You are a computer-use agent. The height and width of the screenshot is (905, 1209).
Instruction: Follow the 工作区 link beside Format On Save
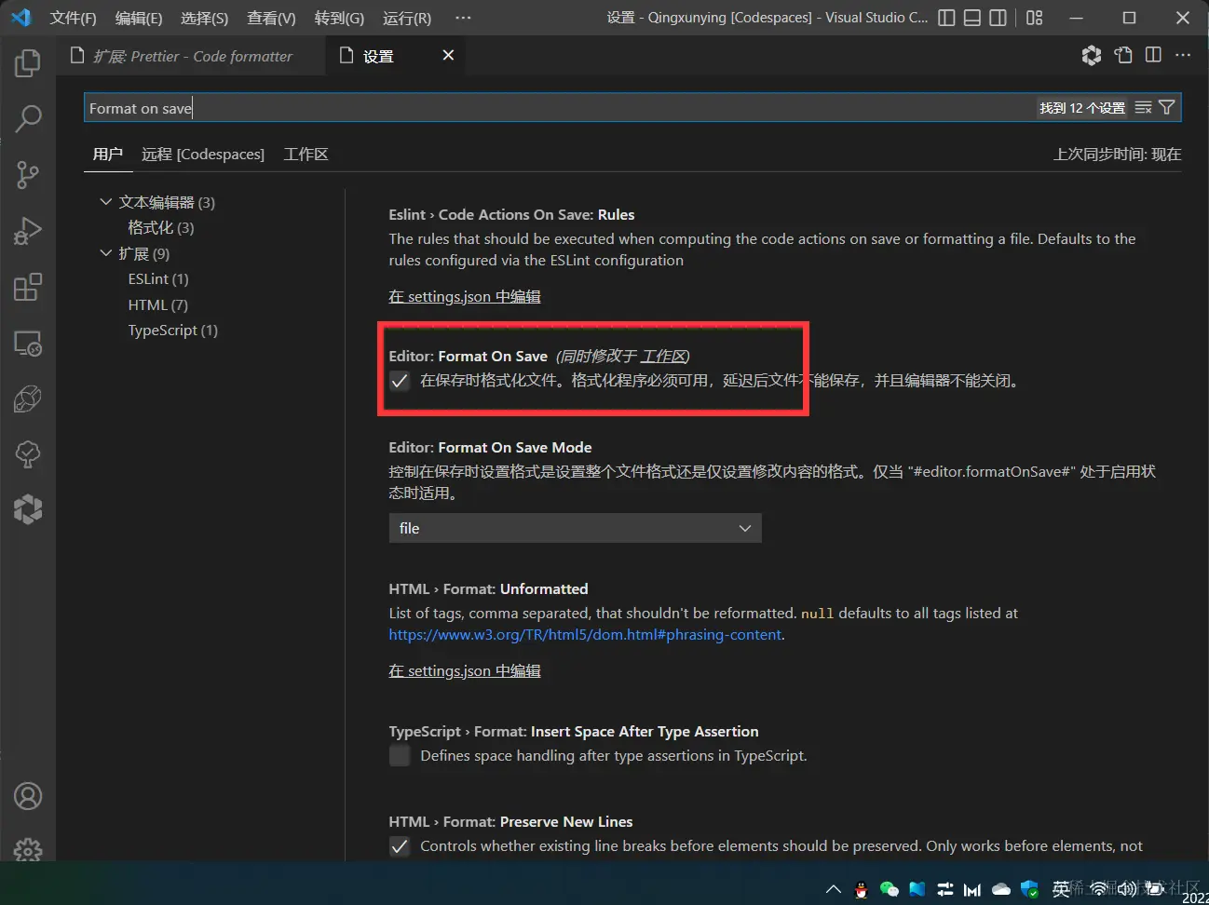click(663, 357)
